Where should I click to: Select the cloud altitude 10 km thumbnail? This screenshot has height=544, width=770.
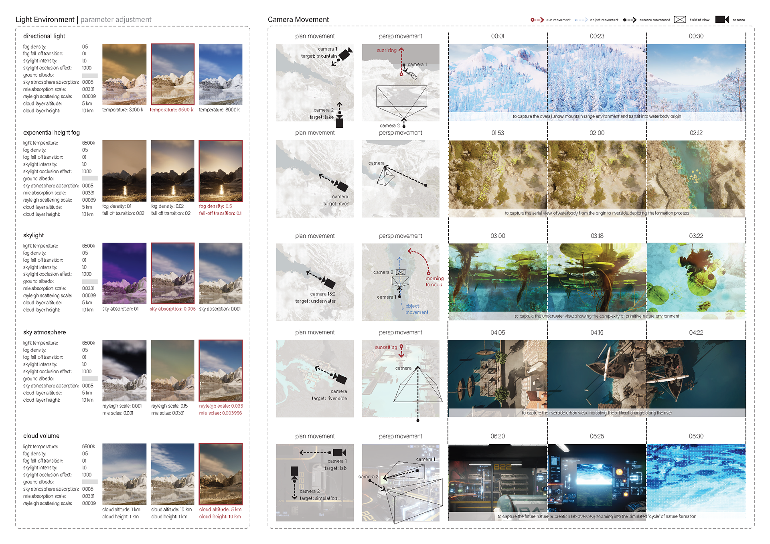(172, 474)
